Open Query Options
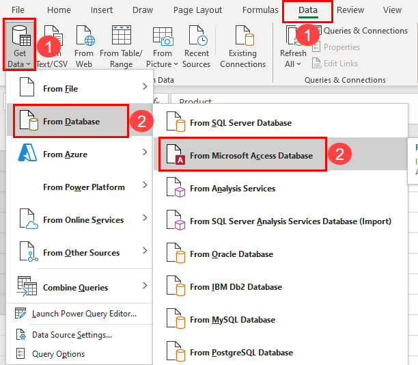Viewport: 418px width, 365px height. point(79,354)
